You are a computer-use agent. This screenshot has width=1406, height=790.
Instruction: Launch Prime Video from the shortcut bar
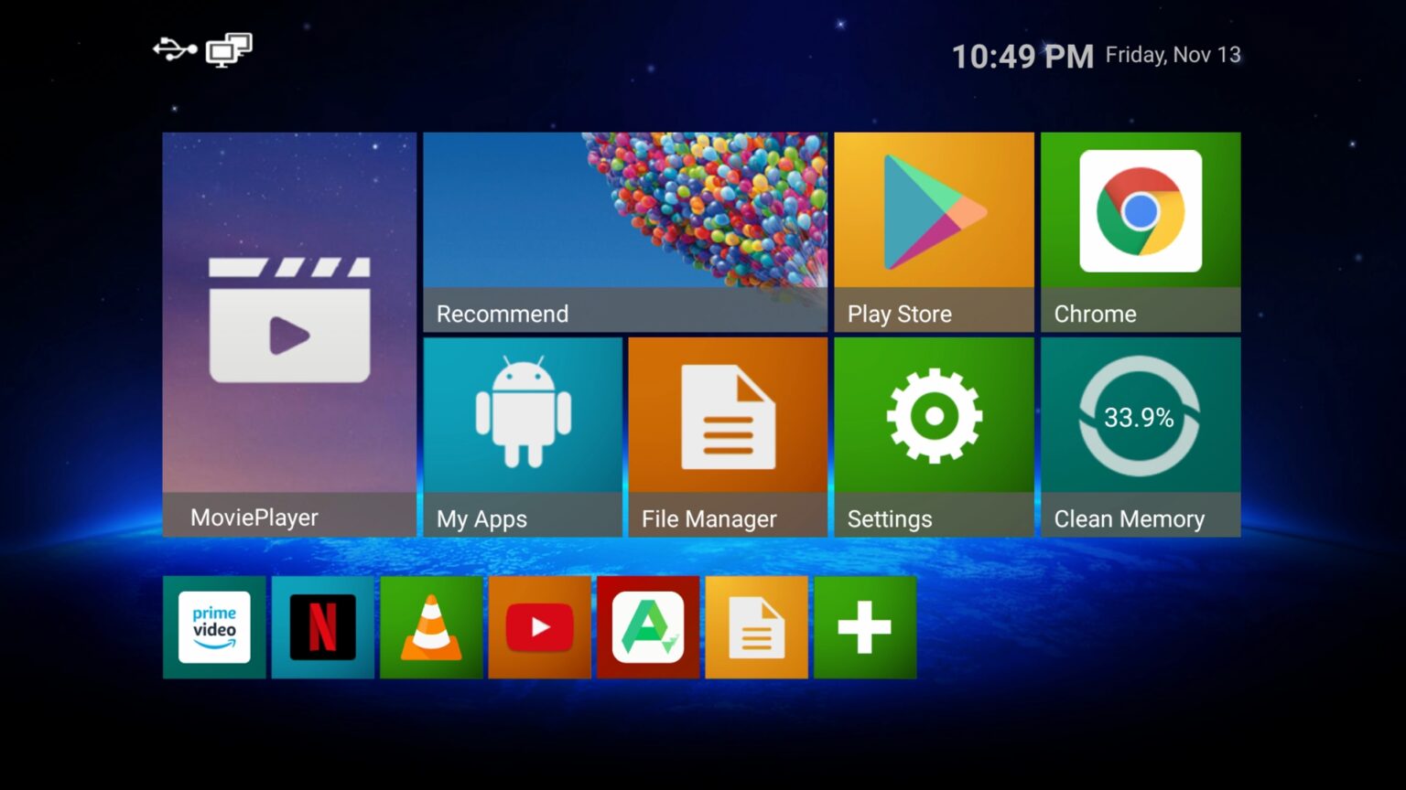click(214, 627)
